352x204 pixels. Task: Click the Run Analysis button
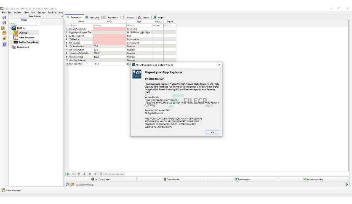point(243,179)
